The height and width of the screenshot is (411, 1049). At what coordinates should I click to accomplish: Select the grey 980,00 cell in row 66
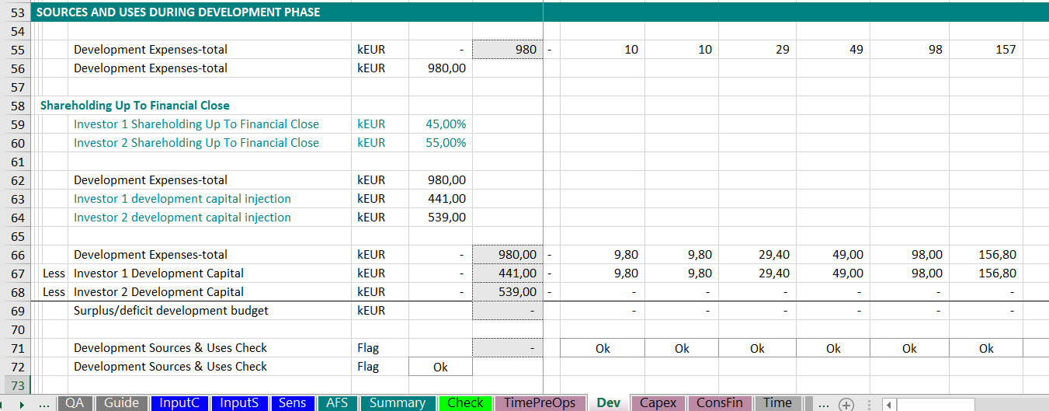[507, 255]
